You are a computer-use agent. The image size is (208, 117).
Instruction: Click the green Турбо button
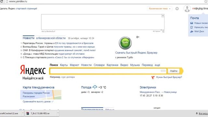pos(125,43)
